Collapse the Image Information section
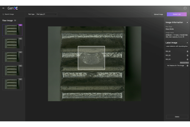 [187, 23]
